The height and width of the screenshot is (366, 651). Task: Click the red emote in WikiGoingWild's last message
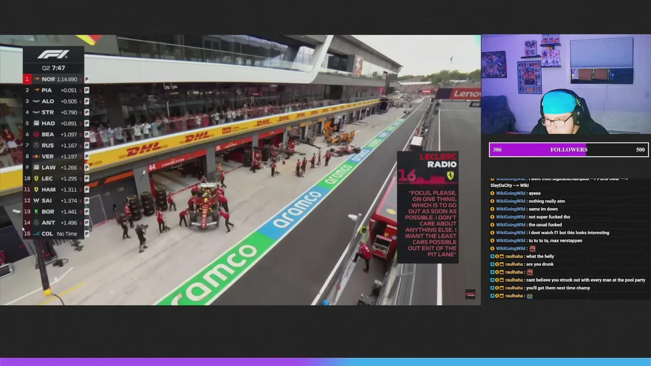pyautogui.click(x=532, y=249)
